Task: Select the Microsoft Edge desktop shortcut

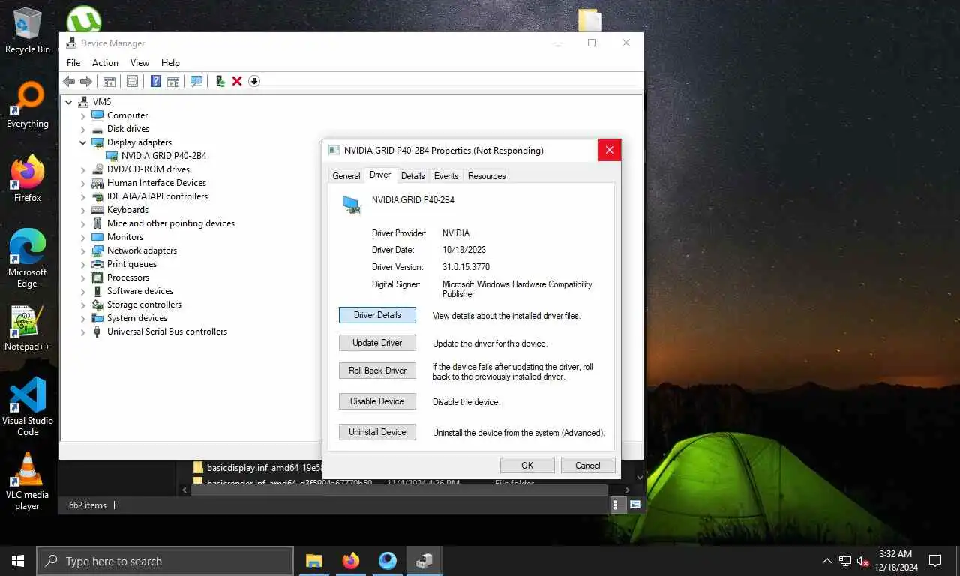Action: [x=28, y=258]
